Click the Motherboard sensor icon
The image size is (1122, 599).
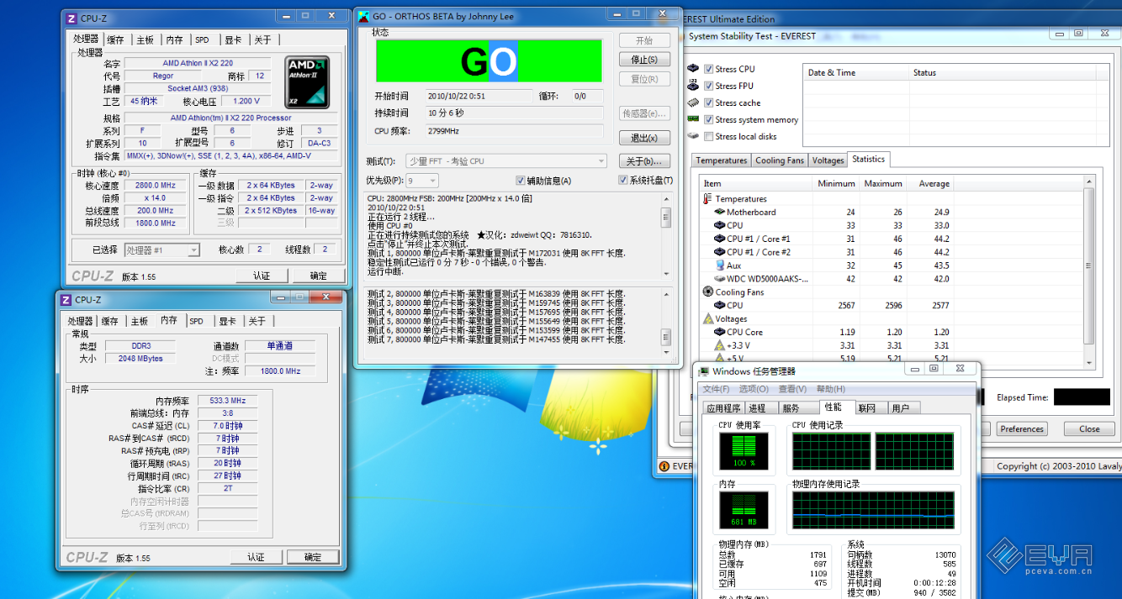719,212
